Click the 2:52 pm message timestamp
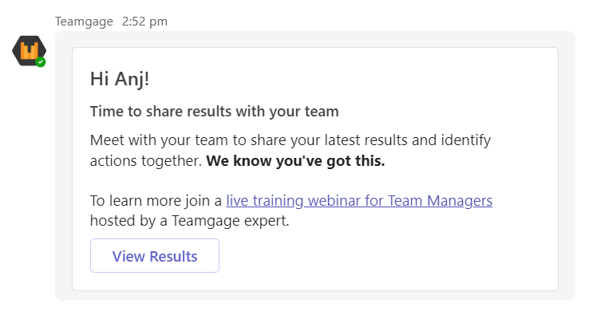The width and height of the screenshot is (589, 311). pos(144,22)
